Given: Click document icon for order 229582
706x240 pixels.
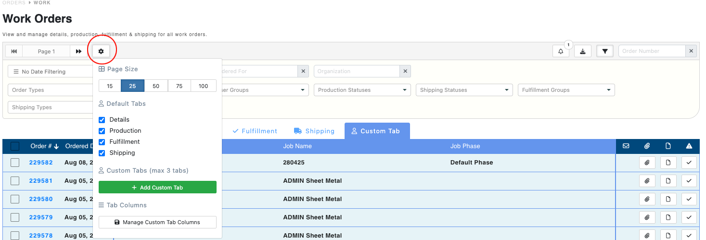Looking at the screenshot, I should (668, 163).
